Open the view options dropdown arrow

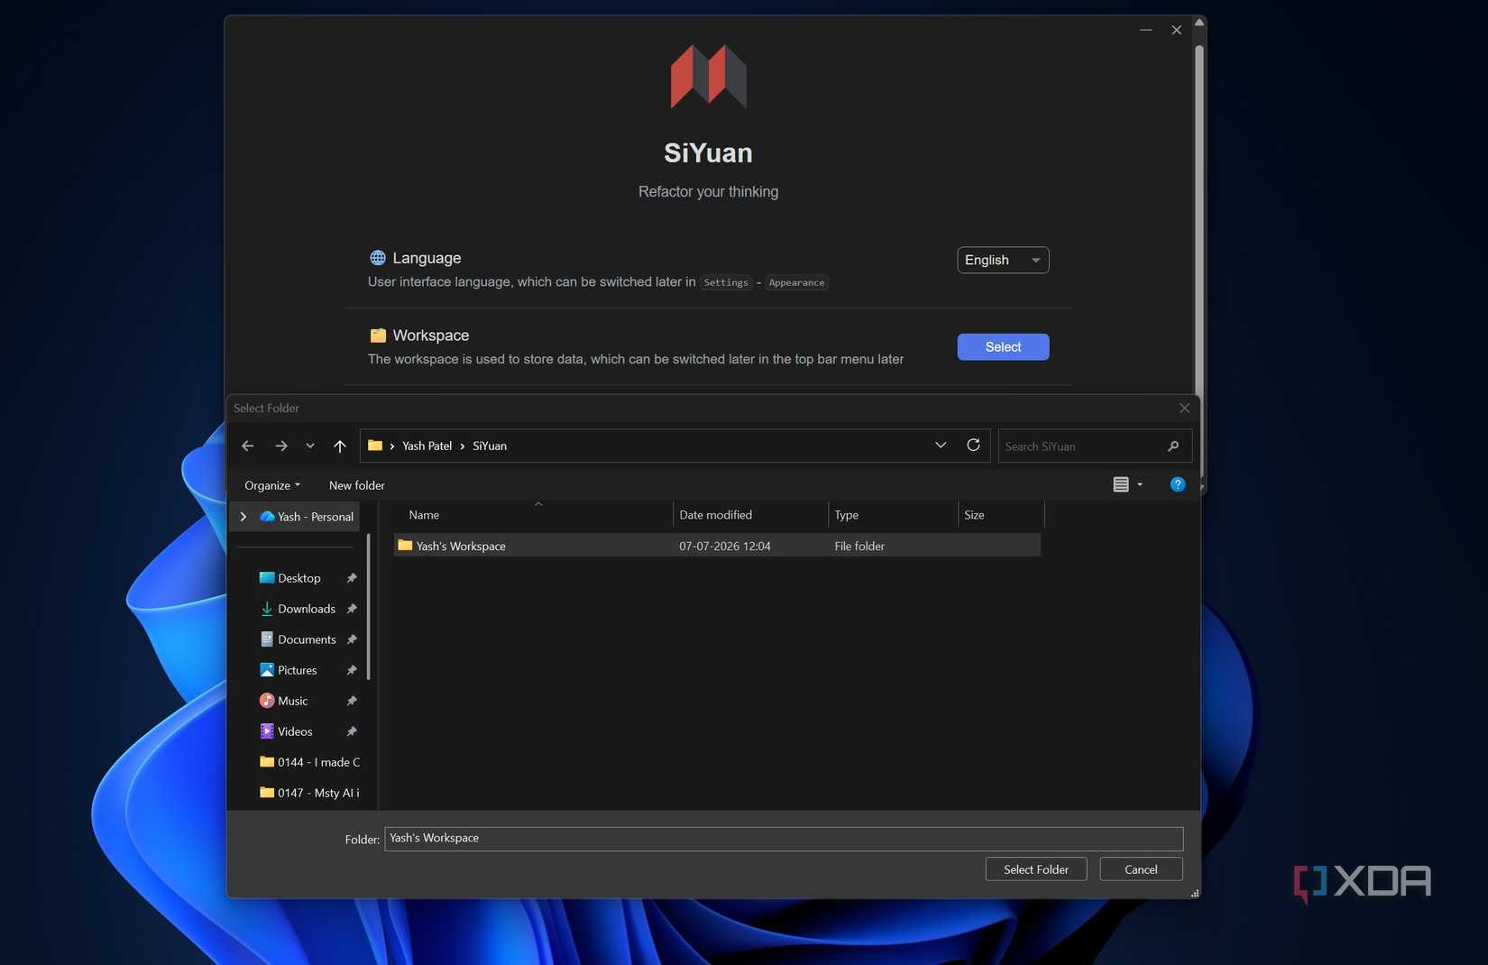point(1140,484)
